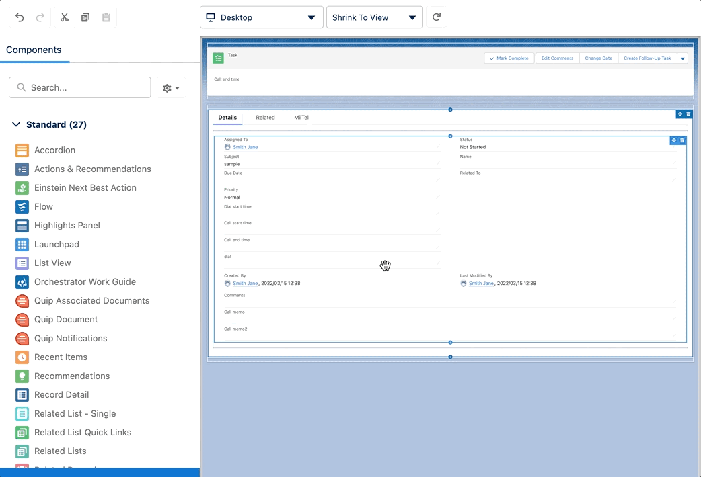Click the Mark Complete button
Viewport: 701px width, 477px height.
509,58
